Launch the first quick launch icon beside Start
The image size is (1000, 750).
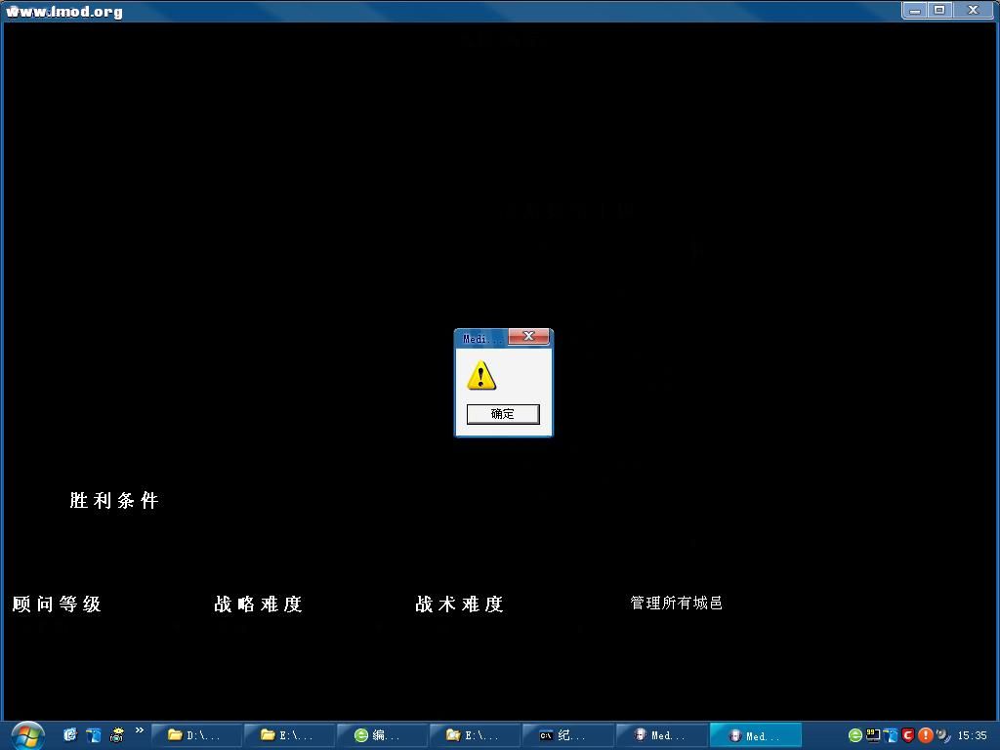pos(70,734)
